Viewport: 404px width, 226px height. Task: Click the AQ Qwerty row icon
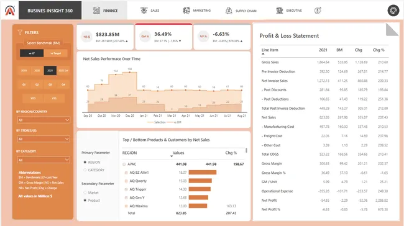[x=126, y=181]
